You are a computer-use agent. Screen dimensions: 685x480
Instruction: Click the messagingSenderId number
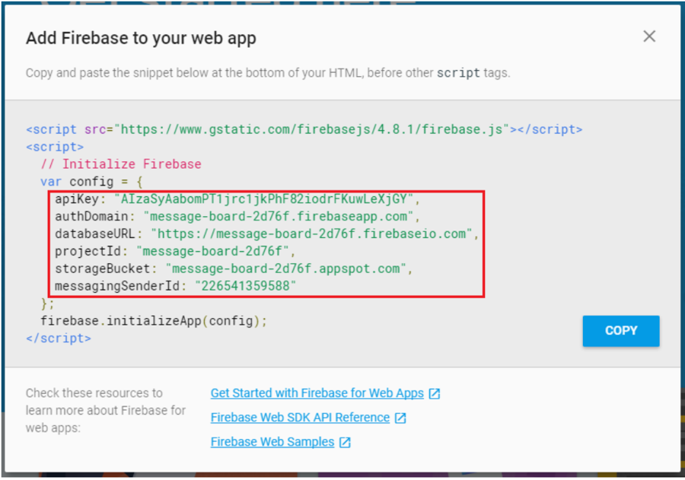click(245, 286)
